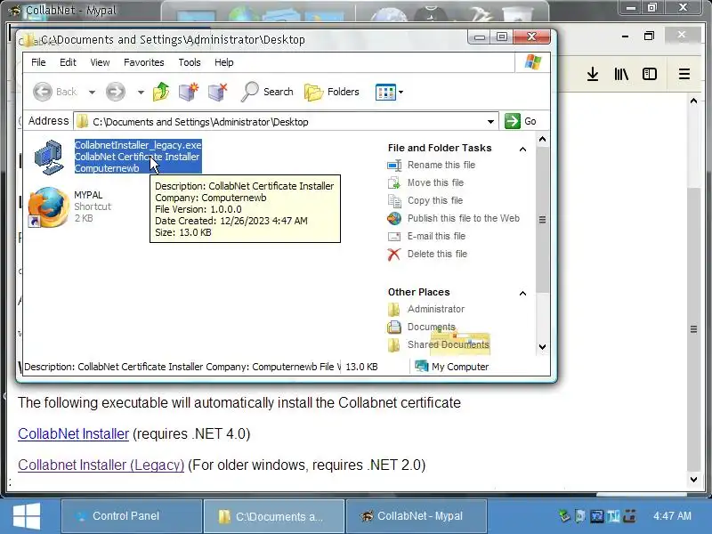712x534 pixels.
Task: Toggle the sidebar icon in Mypal toolbar
Action: click(x=650, y=74)
